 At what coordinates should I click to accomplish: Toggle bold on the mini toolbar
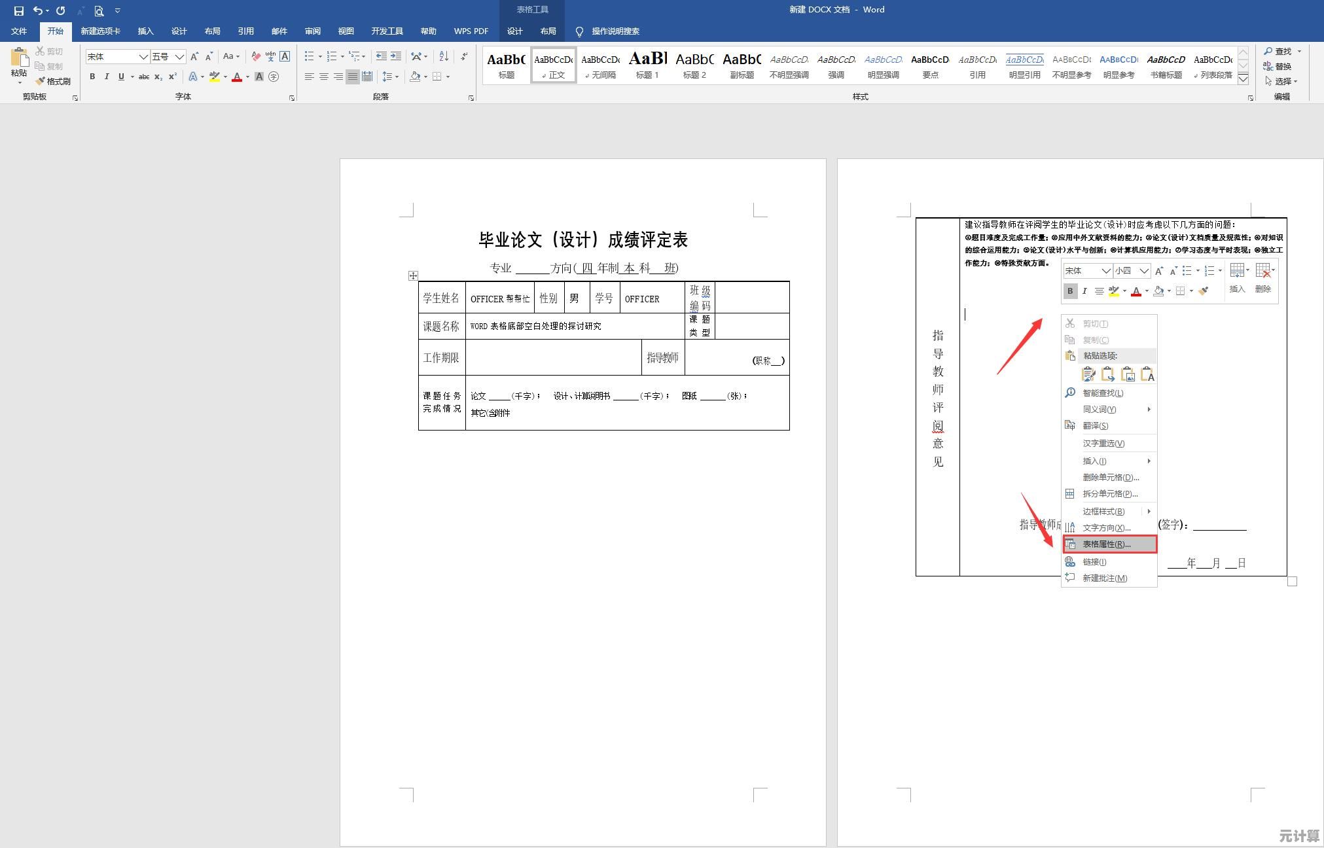tap(1071, 291)
